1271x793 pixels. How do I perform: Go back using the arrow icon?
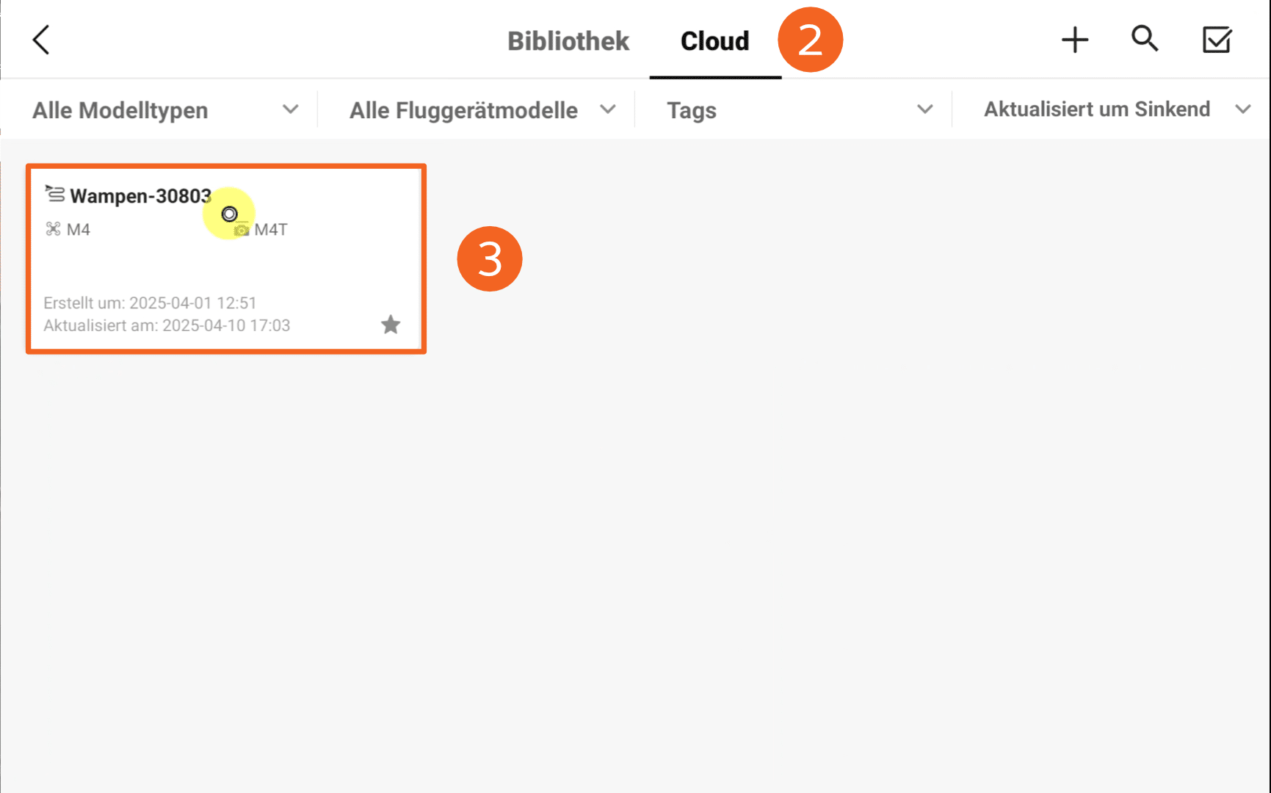point(41,40)
